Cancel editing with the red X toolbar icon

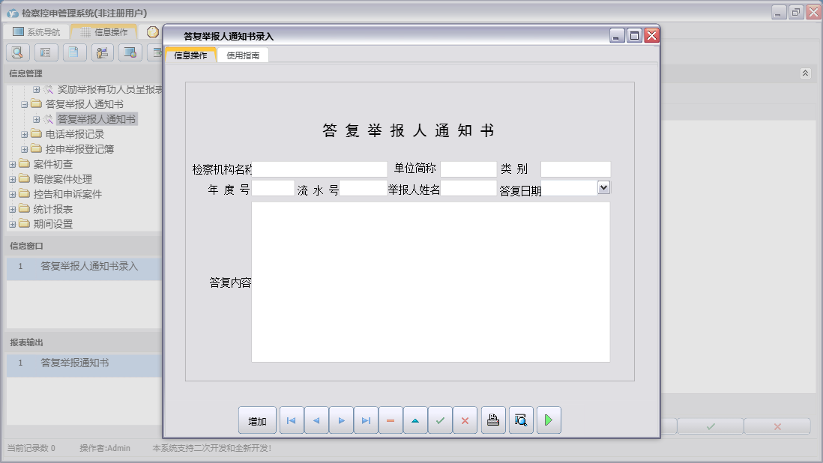click(465, 420)
